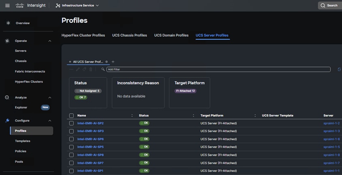Image resolution: width=342 pixels, height=175 pixels.
Task: Check the Intel-EMR-AI-SP3 row checkbox
Action: (71, 131)
